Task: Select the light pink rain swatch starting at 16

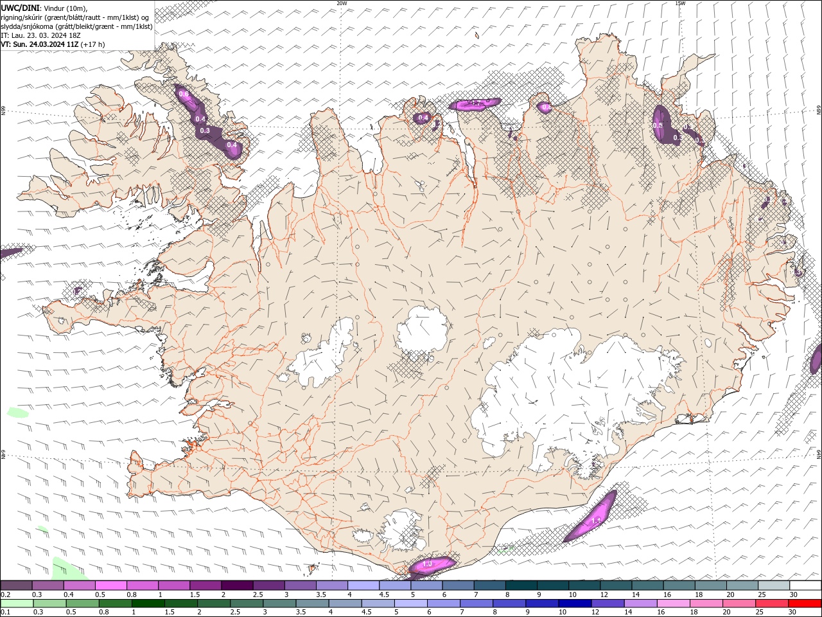Action: tap(674, 604)
